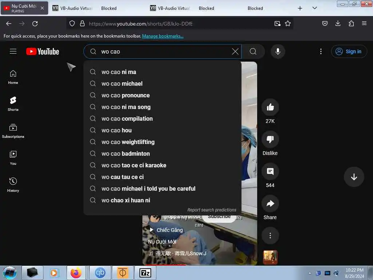Image resolution: width=373 pixels, height=280 pixels.
Task: Switch to the second VB-Audio Virtual tab
Action: click(170, 8)
